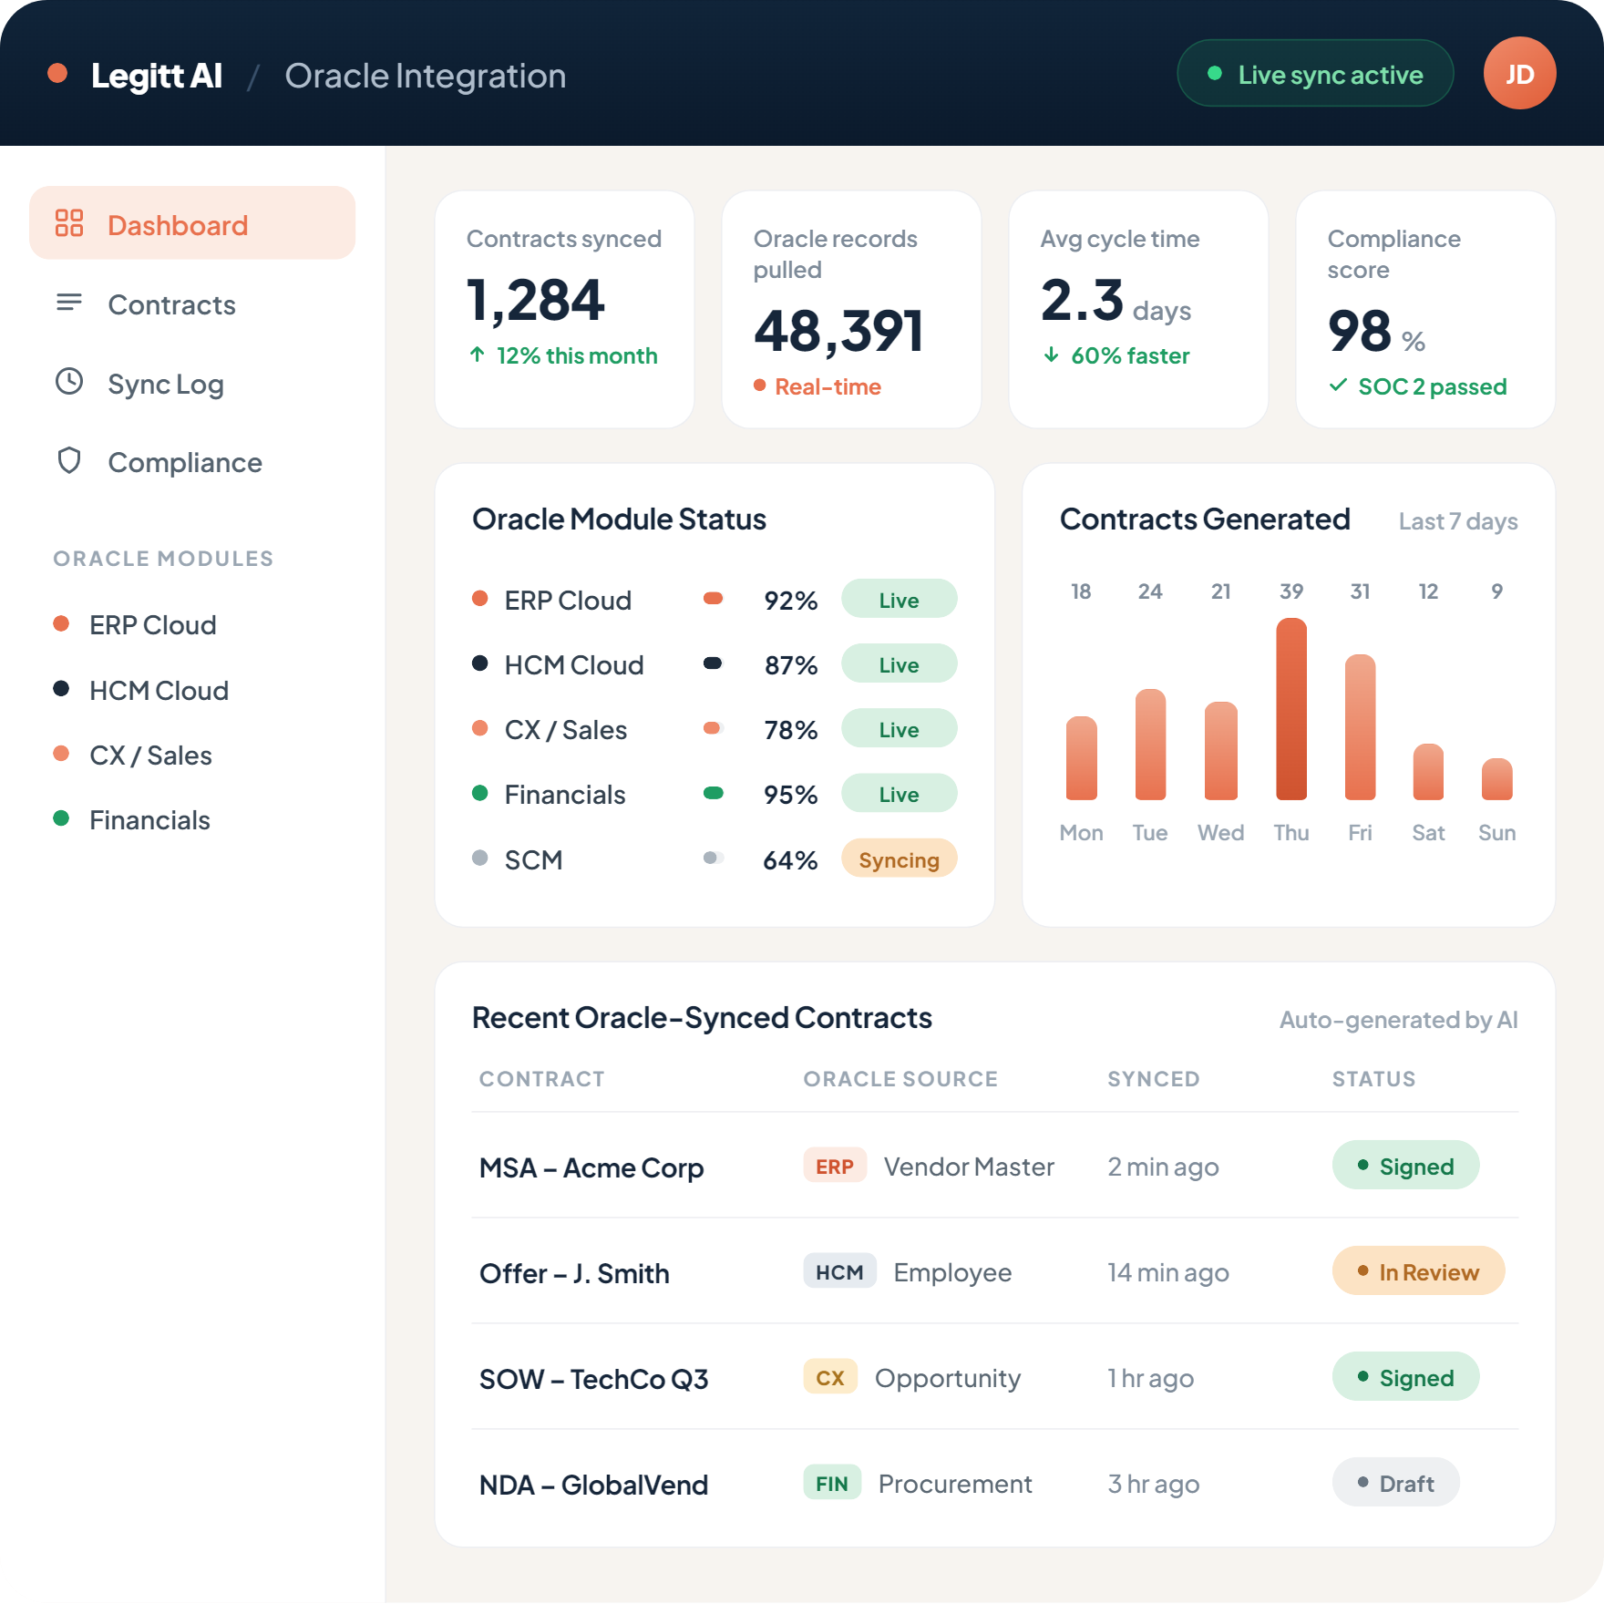Click the ERP Cloud dot in sidebar modules
The width and height of the screenshot is (1604, 1604).
click(x=61, y=623)
